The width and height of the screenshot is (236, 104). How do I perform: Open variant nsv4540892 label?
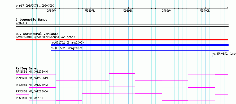[x=224, y=54]
